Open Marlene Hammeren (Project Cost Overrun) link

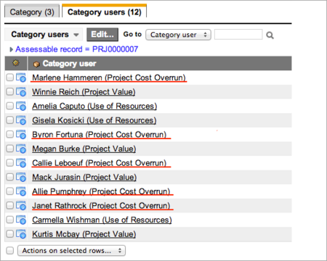109,78
